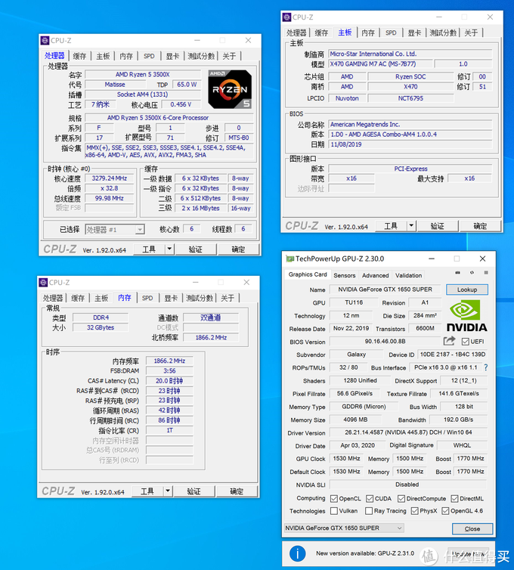Viewport: 514px width, 570px height.
Task: Click 验证 in CPU-Z mainboard window
Action: pyautogui.click(x=438, y=226)
